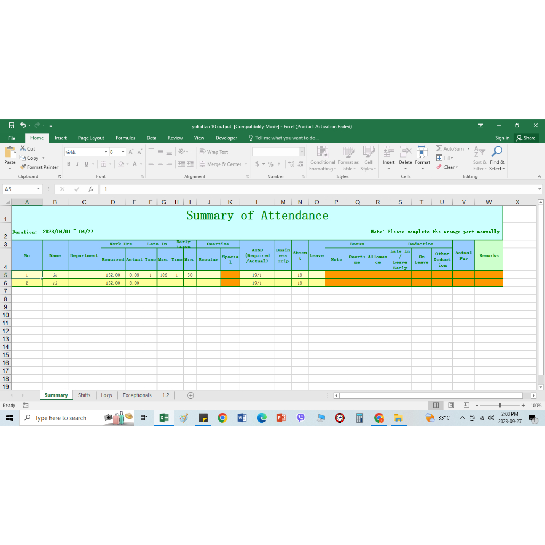
Task: Click Sign in at top right
Action: tap(502, 138)
